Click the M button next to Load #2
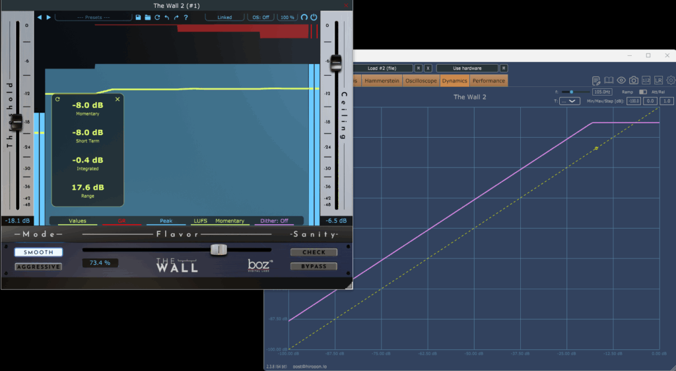The width and height of the screenshot is (676, 371). tap(418, 68)
